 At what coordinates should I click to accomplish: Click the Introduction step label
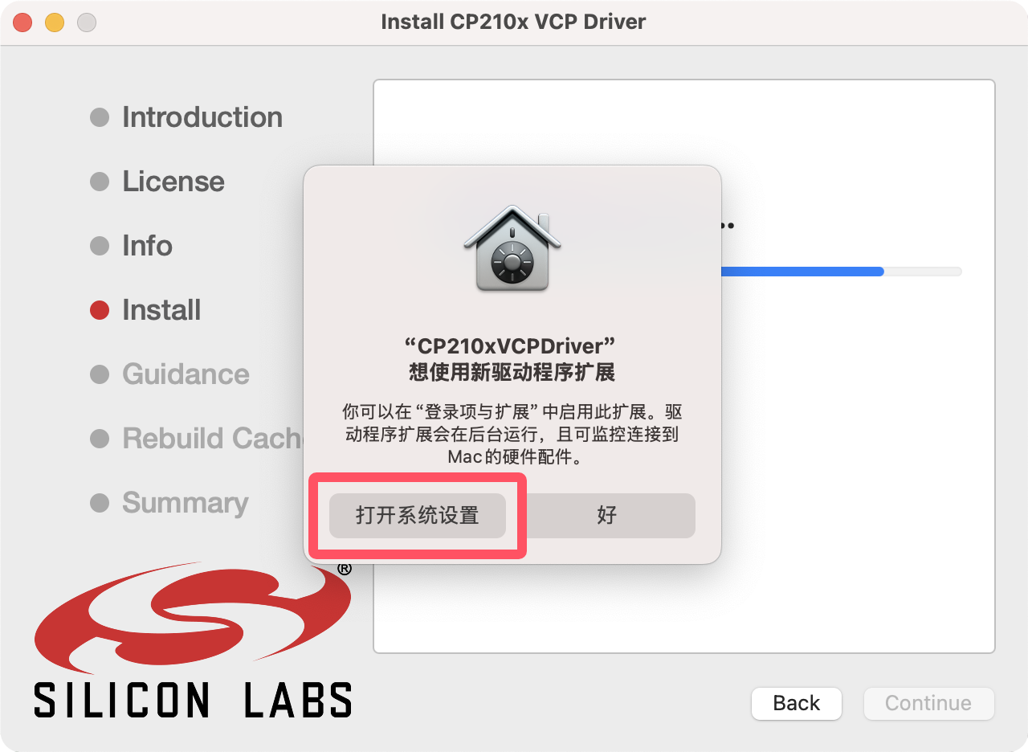(x=202, y=117)
